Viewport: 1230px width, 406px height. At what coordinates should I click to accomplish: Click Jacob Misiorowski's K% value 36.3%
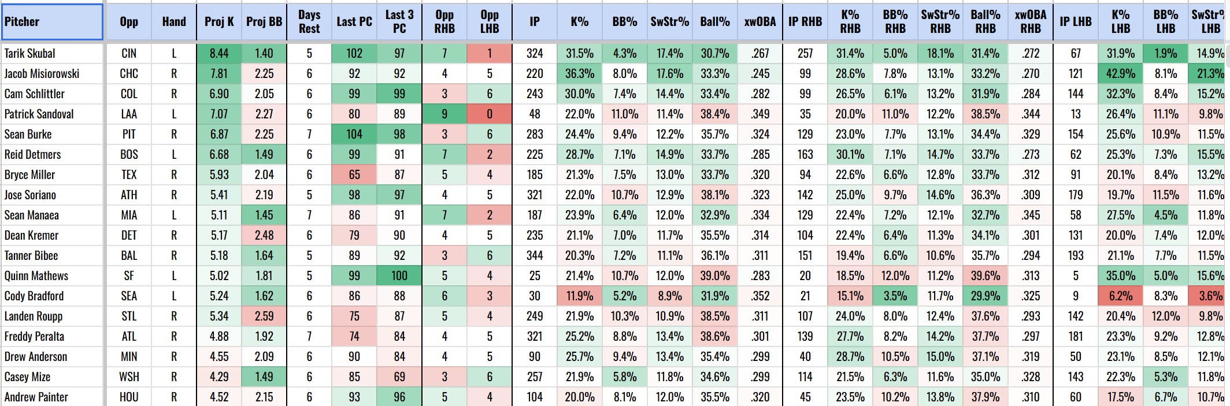click(580, 73)
